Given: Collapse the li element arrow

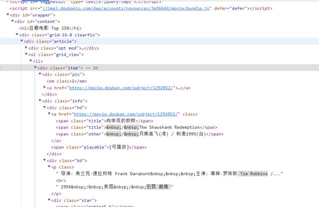Looking at the screenshot, I should tap(31, 61).
